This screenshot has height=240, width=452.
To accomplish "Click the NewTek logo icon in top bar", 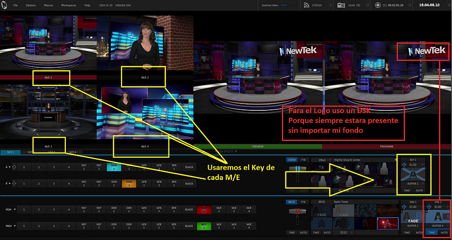I will [x=4, y=5].
